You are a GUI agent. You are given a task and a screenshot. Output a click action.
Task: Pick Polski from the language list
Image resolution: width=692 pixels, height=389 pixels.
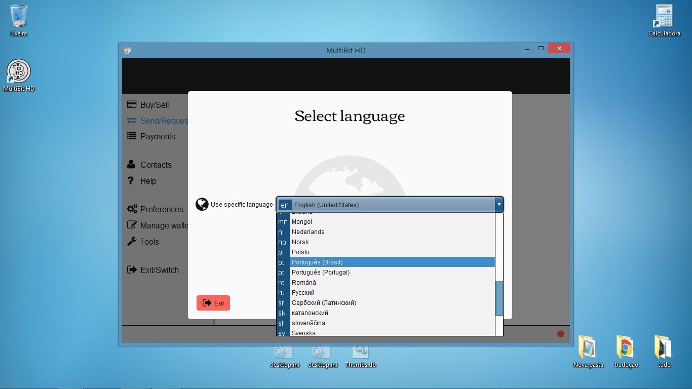tap(300, 252)
